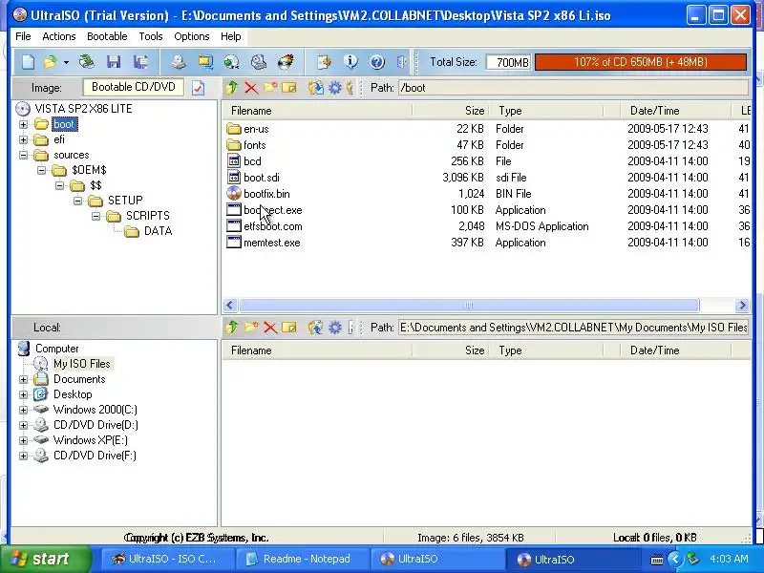Expand the Documents node in Local tree
This screenshot has width=764, height=573.
(x=23, y=379)
